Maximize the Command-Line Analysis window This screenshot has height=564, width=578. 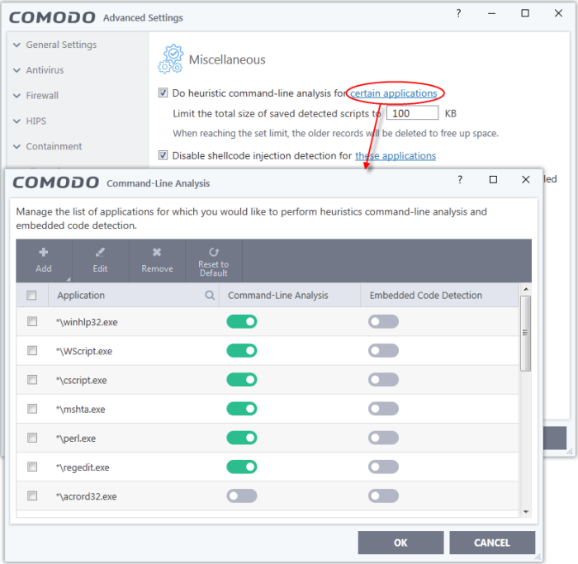493,179
